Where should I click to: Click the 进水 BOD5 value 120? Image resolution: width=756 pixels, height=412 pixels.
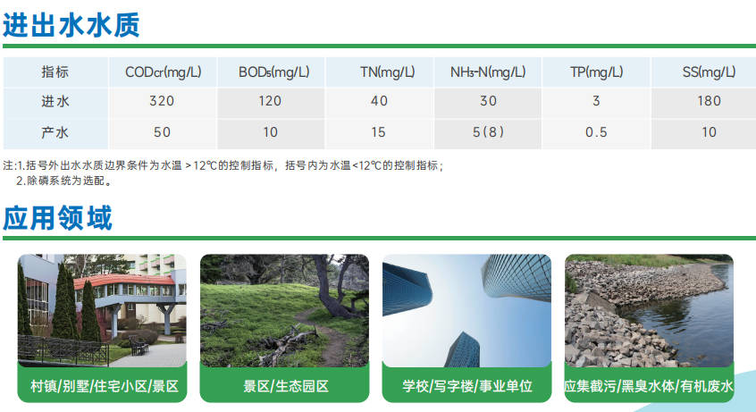pos(270,101)
